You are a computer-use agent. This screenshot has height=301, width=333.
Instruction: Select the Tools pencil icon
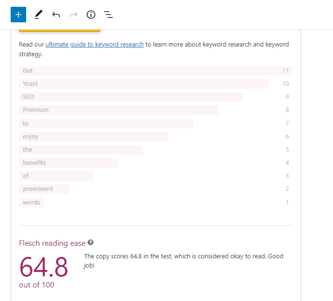[x=38, y=15]
